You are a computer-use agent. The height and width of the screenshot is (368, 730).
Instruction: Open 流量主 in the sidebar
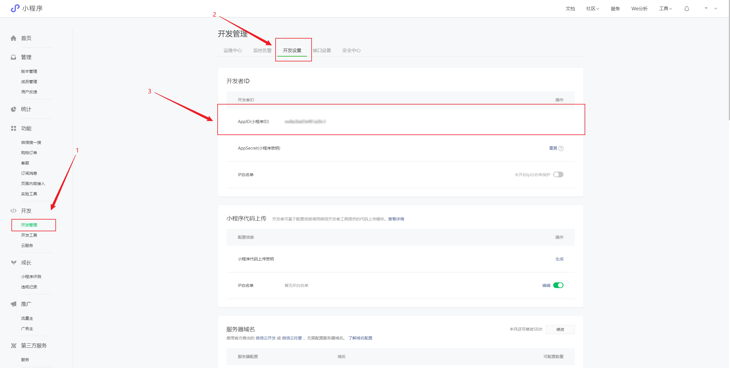tap(27, 319)
